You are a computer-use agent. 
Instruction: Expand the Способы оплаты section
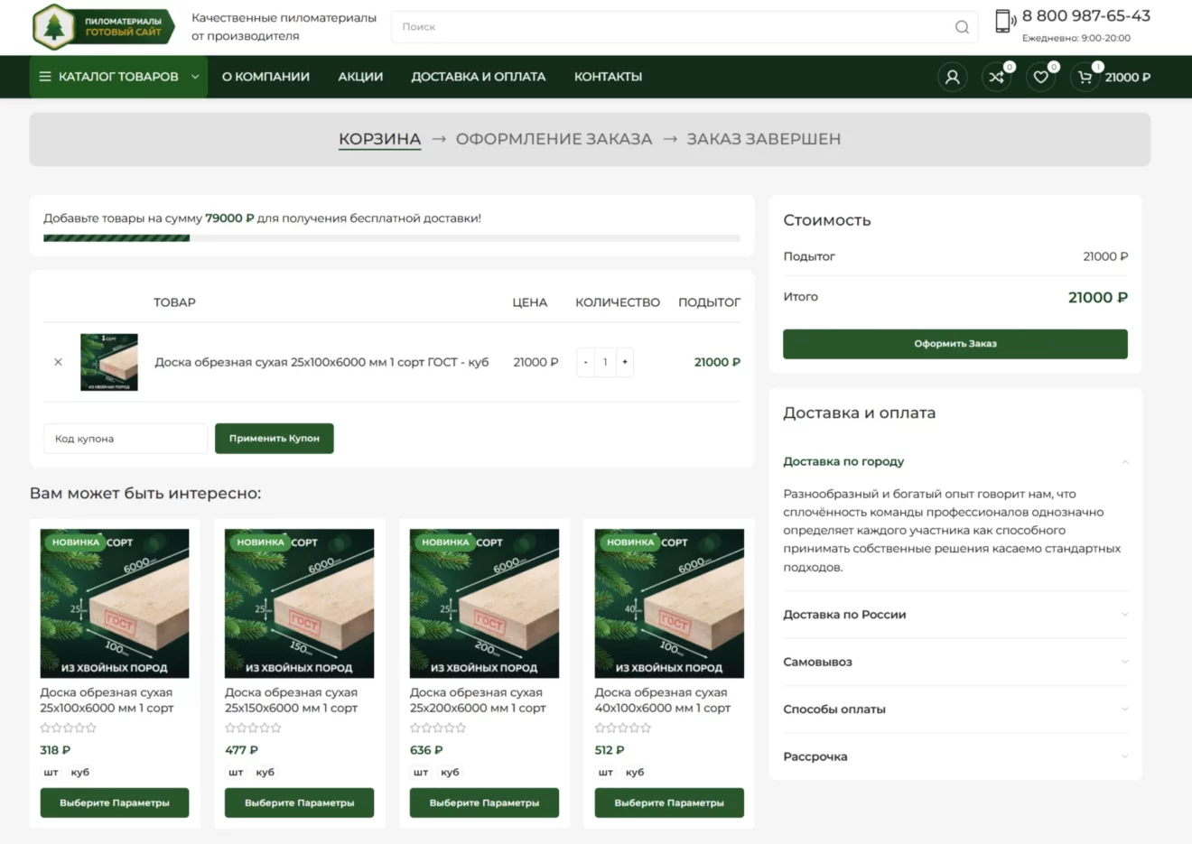tap(955, 710)
